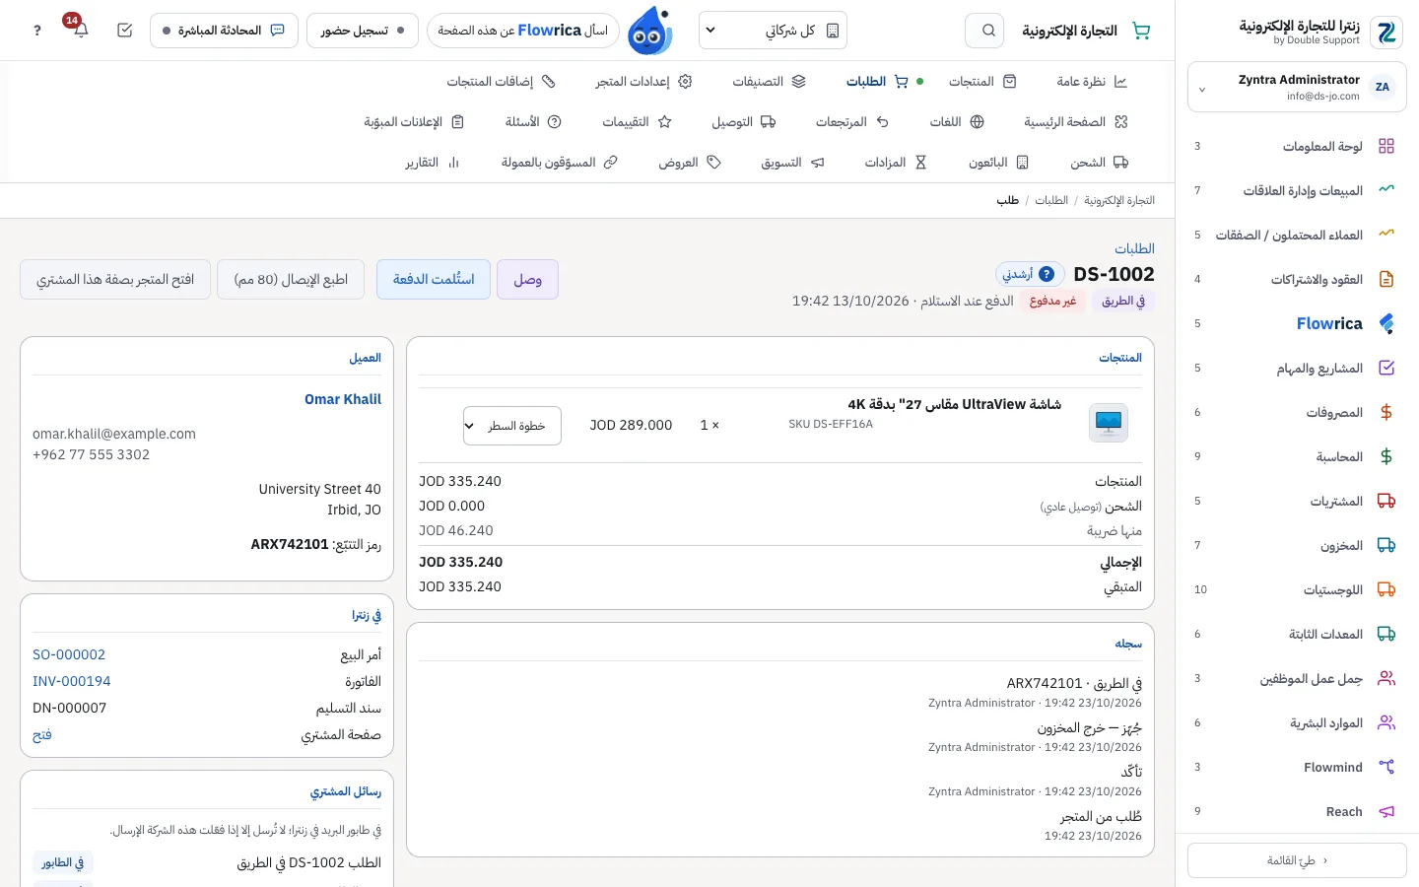Click فتح link for buyer page
The height and width of the screenshot is (887, 1419).
(x=42, y=734)
